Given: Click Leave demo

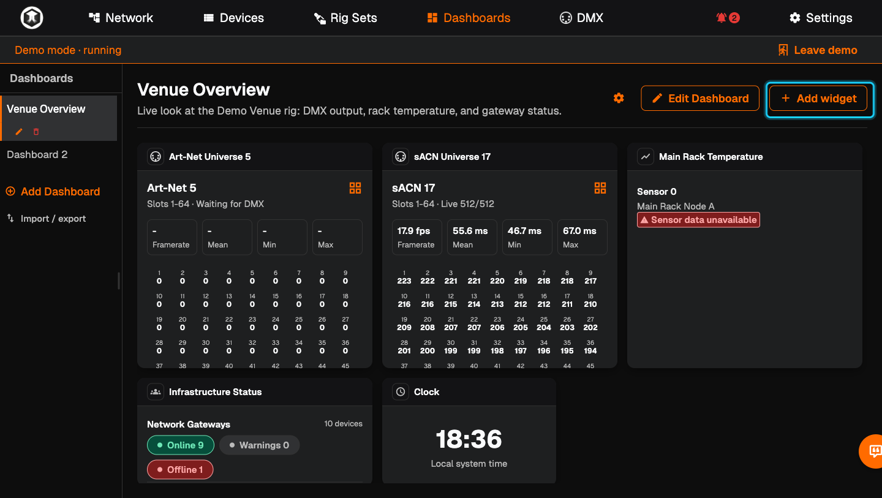Looking at the screenshot, I should tap(817, 50).
